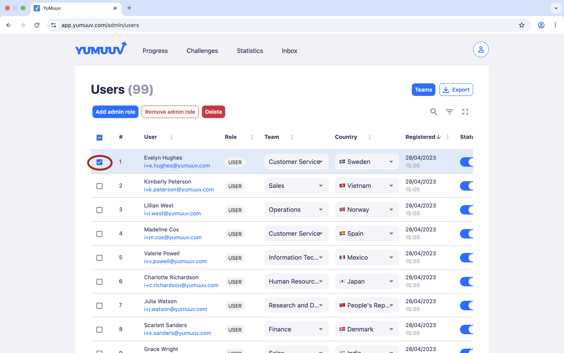
Task: Open Registered column options menu
Action: [448, 137]
